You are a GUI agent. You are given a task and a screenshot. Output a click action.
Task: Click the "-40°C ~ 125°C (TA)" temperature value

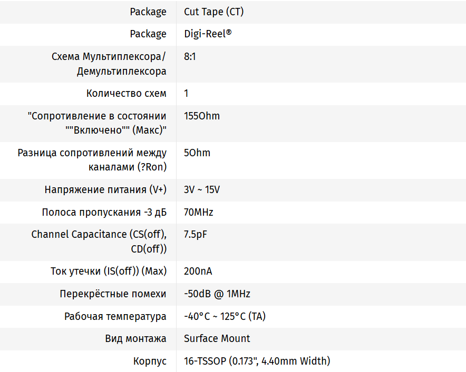[225, 316]
